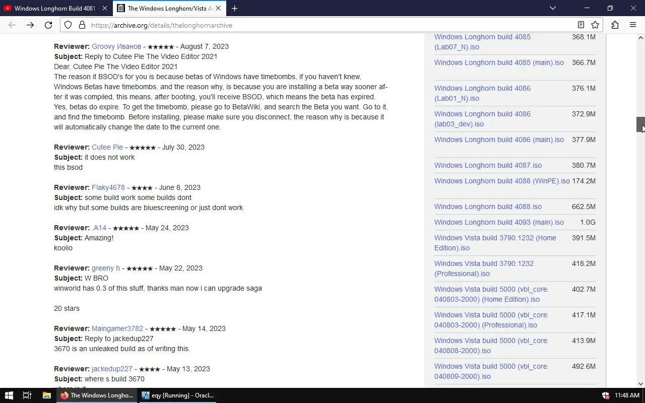Click the security tray icon
645x403 pixels.
pyautogui.click(x=606, y=395)
